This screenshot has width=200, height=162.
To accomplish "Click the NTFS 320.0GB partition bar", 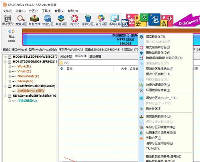I will click(x=81, y=39).
